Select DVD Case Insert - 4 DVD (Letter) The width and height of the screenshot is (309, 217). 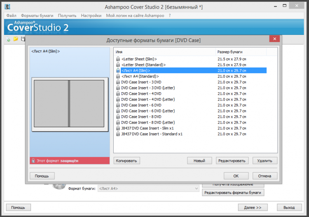[x=148, y=99]
